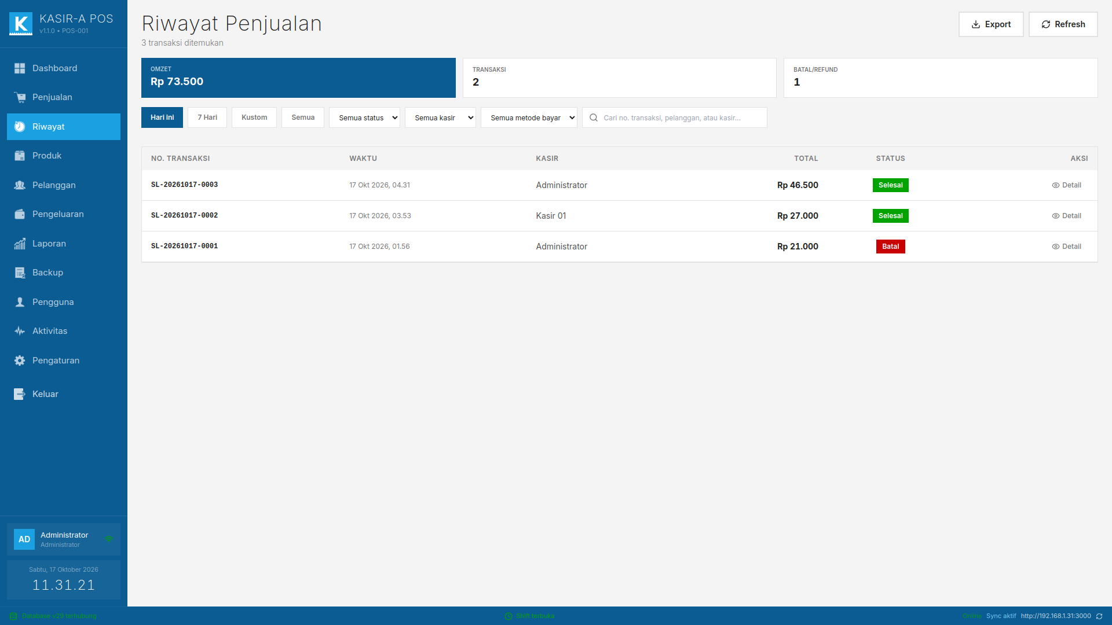Select the Hari ini filter tab
The height and width of the screenshot is (625, 1112).
tap(162, 117)
